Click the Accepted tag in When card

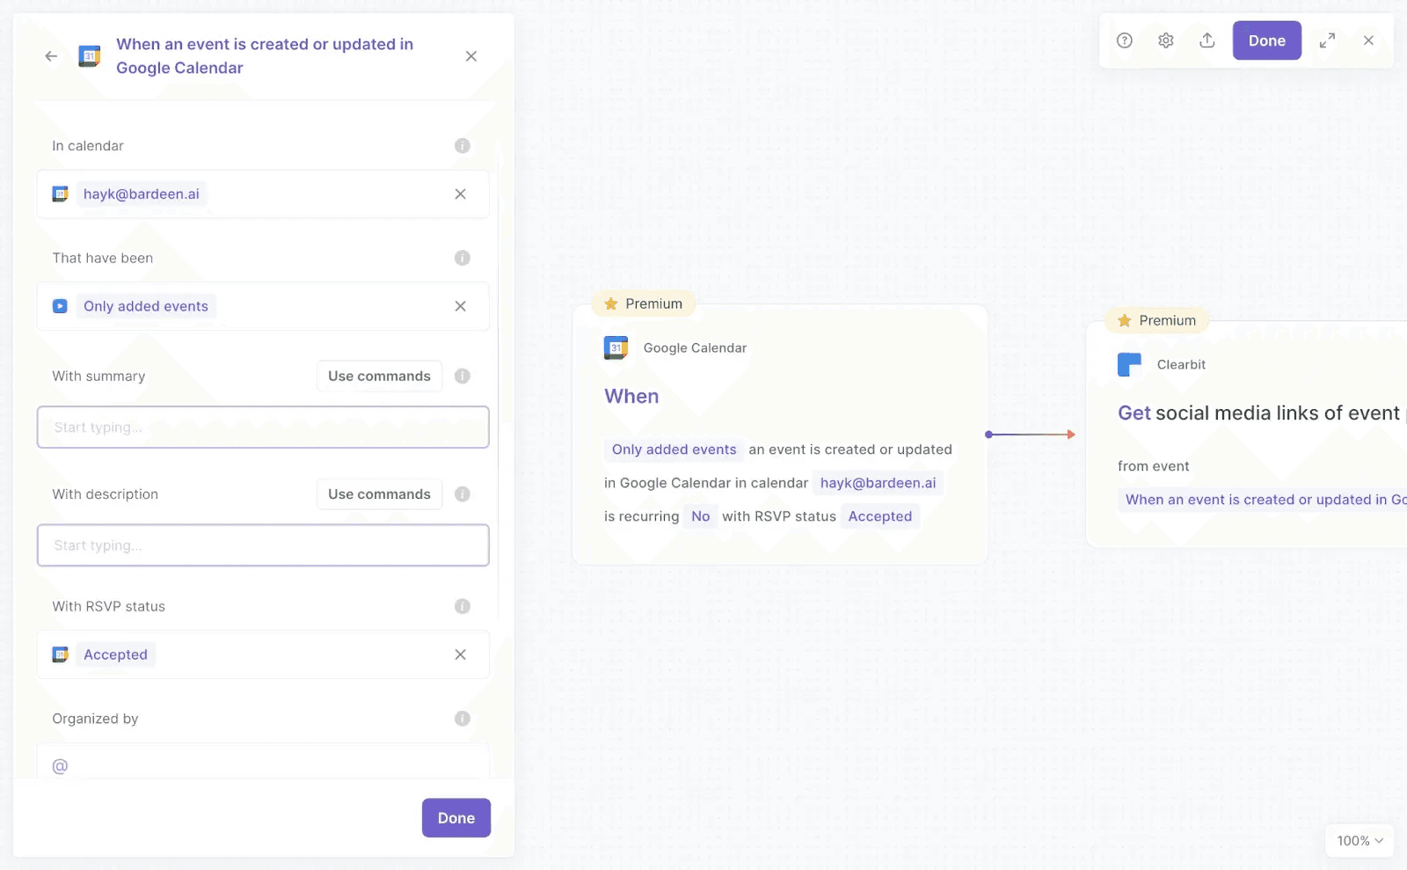pyautogui.click(x=880, y=516)
